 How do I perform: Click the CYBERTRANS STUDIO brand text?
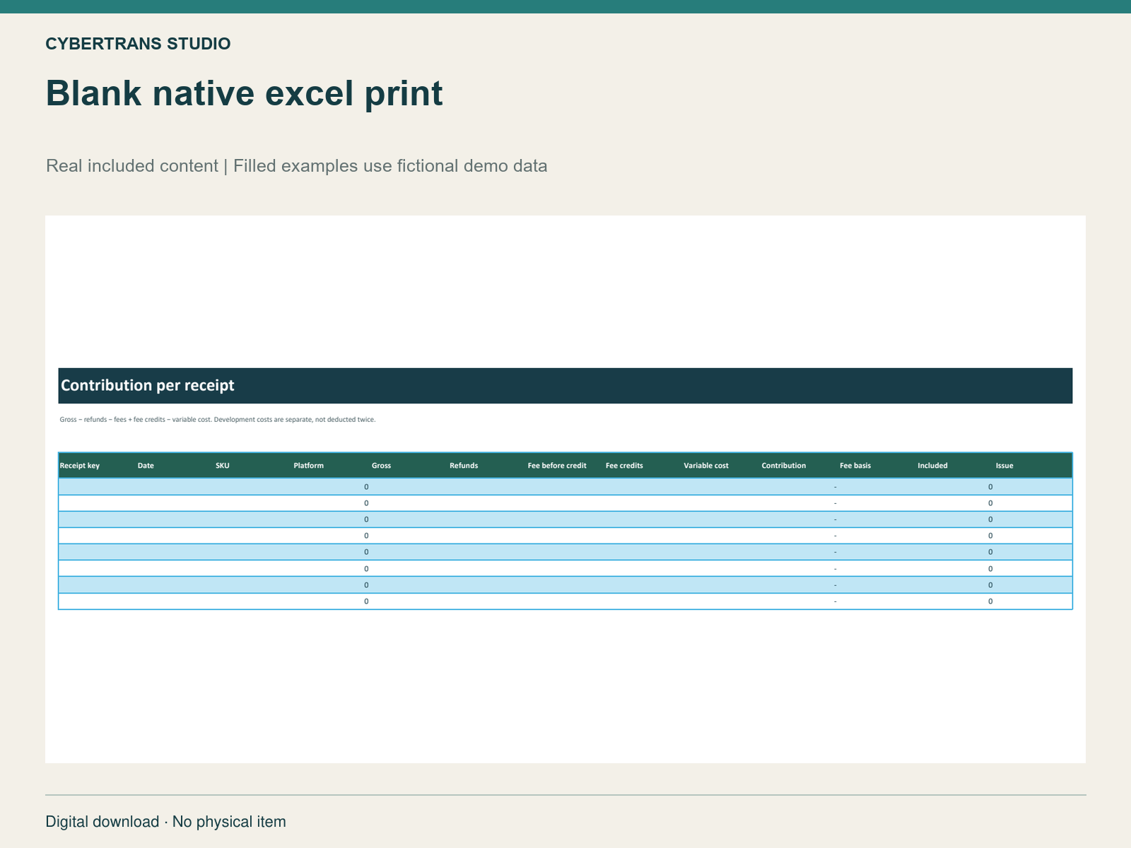click(138, 44)
